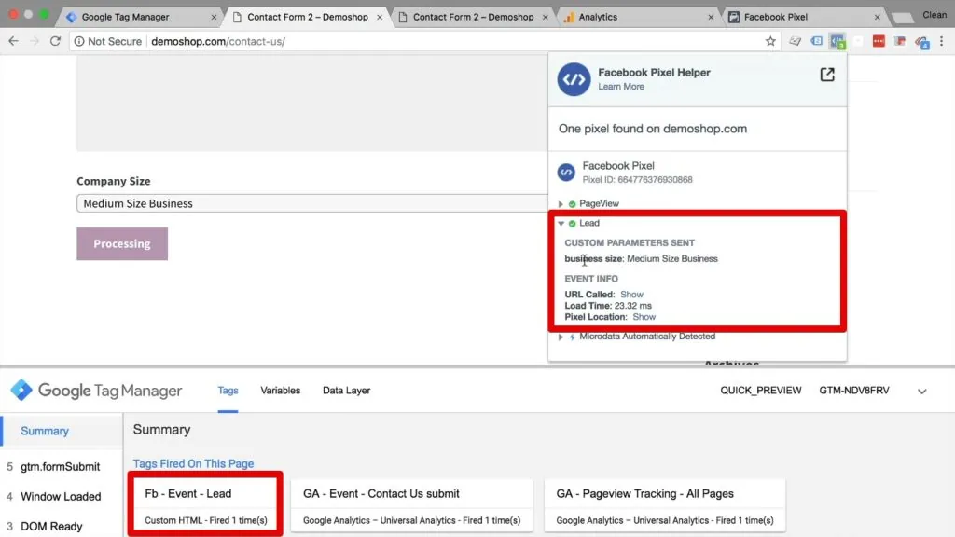Expand Microdata Automatically Detected section
955x537 pixels.
tap(560, 337)
